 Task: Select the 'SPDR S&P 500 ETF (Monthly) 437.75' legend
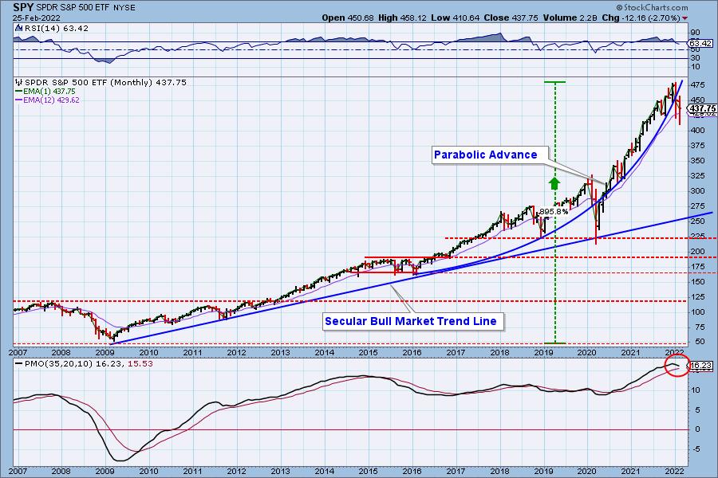105,82
